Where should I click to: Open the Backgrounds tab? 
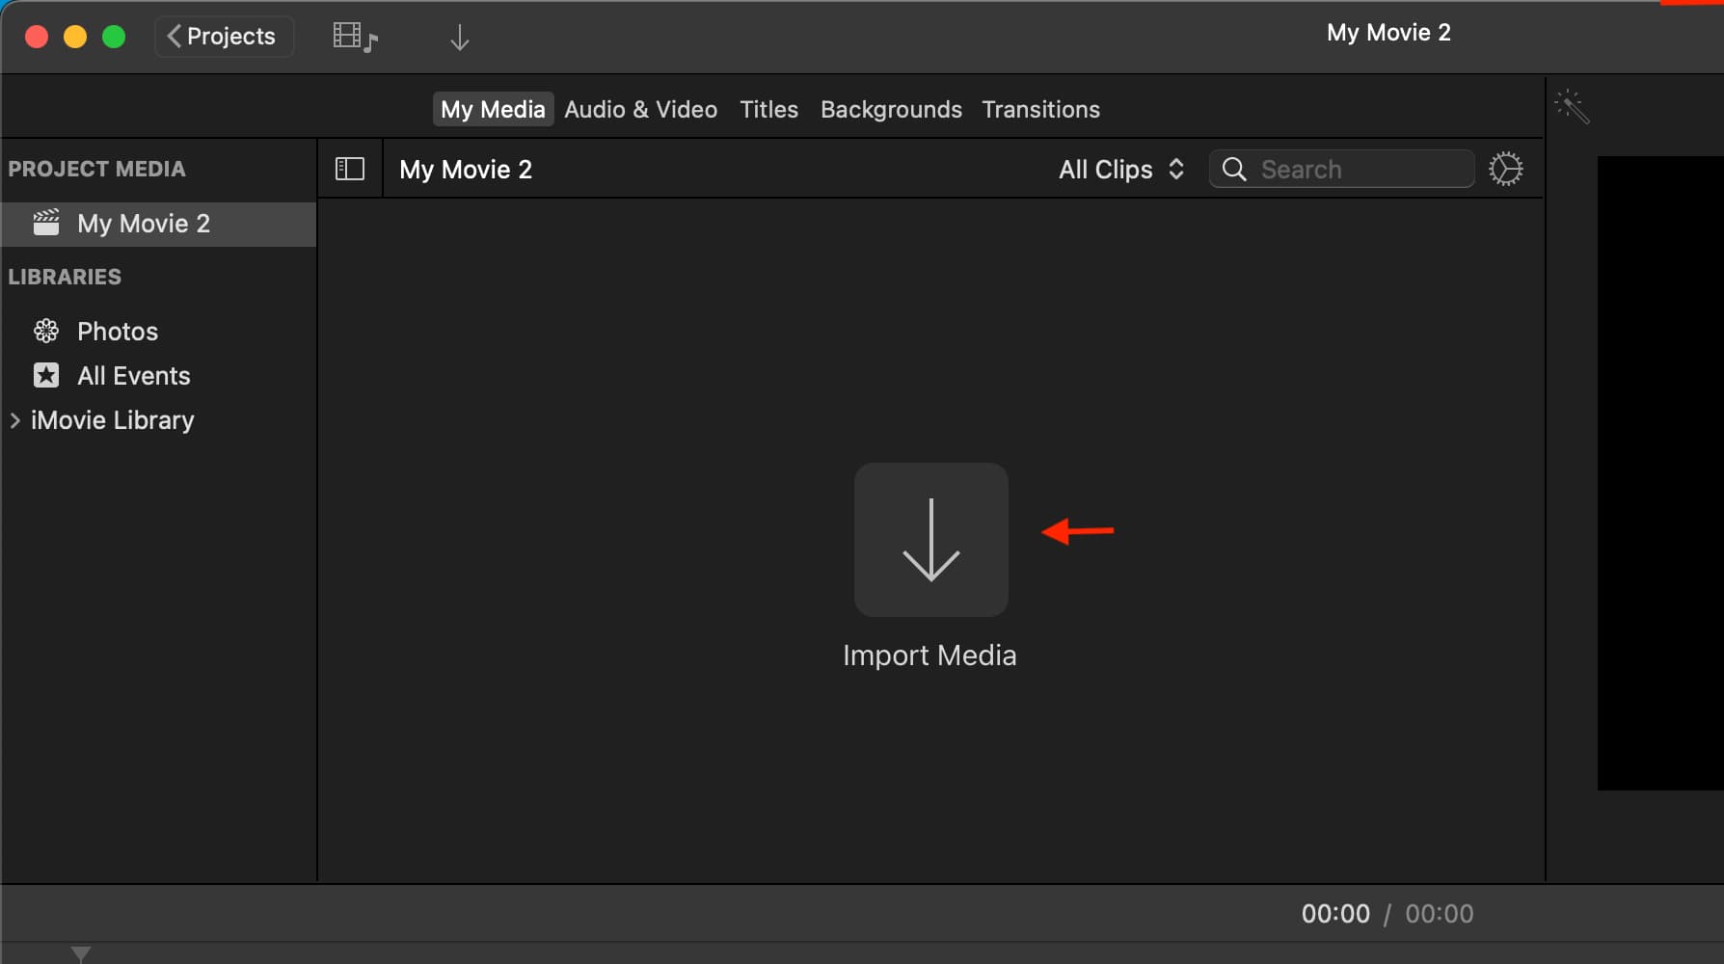click(891, 109)
